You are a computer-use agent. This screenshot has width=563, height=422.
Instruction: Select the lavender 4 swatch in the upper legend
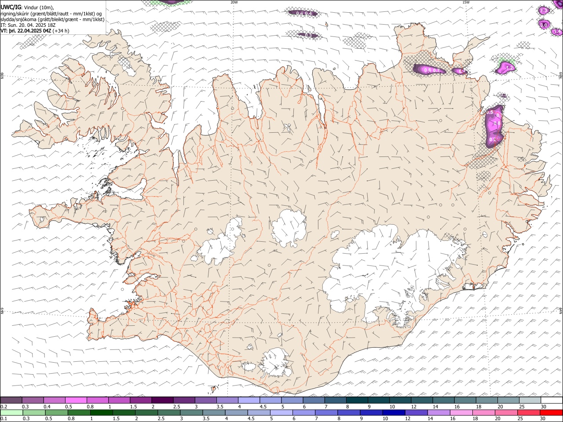coord(249,400)
